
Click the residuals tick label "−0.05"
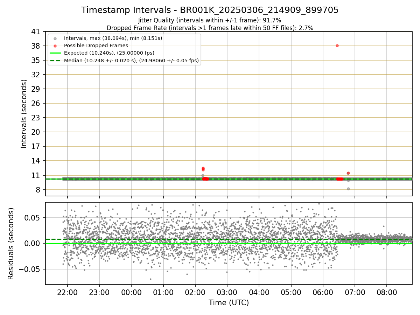[29, 269]
